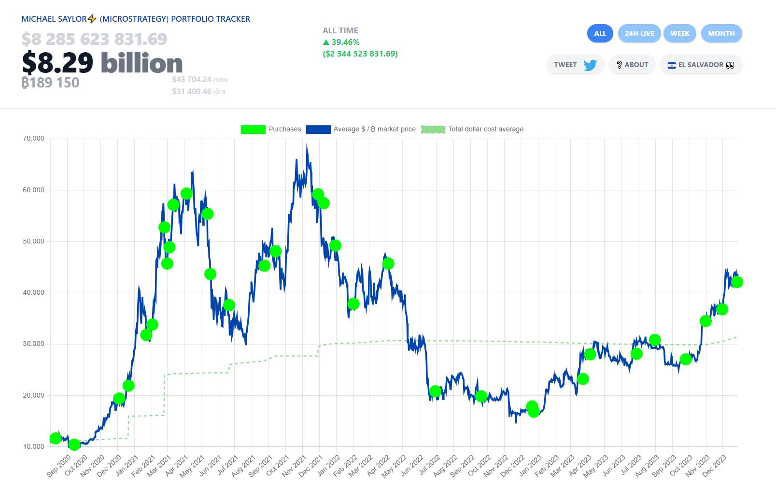Click the Purchases legend label
Viewport: 776px width, 501px height.
284,129
